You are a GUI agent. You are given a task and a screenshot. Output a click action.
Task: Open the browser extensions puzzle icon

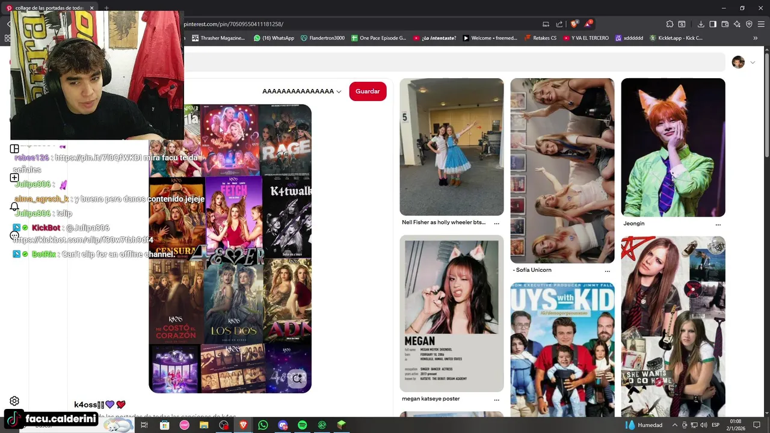[x=670, y=24]
